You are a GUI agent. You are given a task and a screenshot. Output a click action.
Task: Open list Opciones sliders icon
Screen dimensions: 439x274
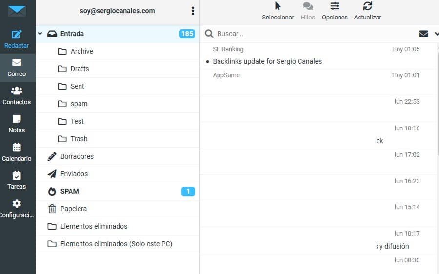pyautogui.click(x=335, y=11)
